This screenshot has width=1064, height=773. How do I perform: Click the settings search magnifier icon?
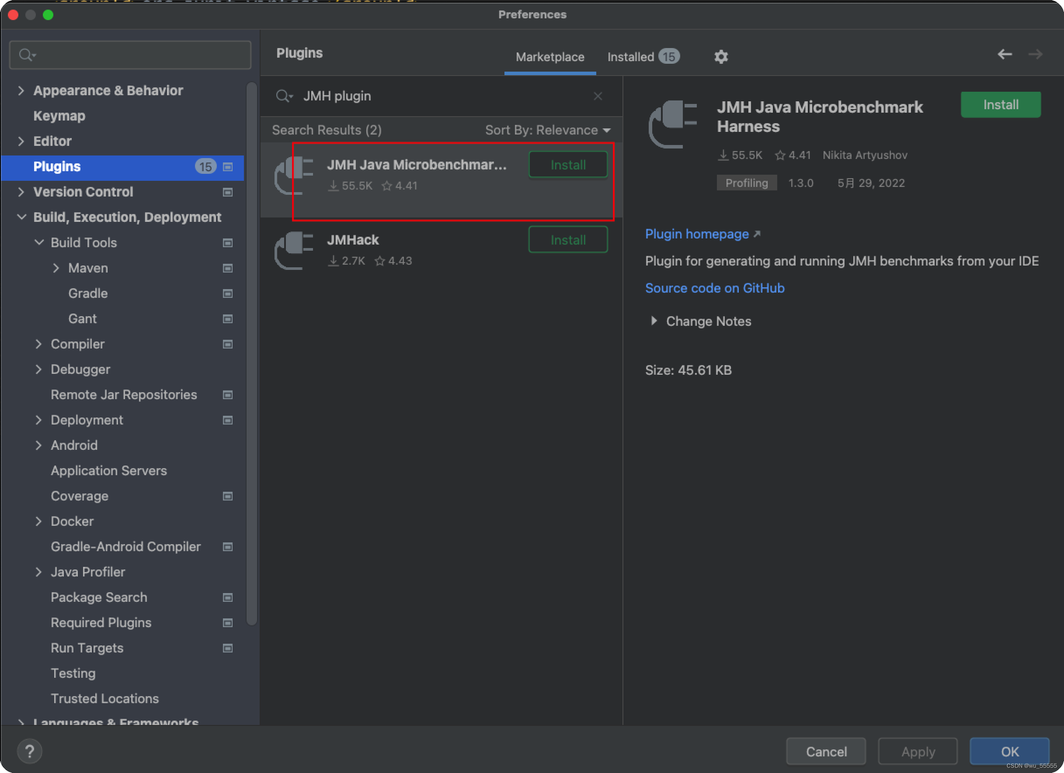pos(27,55)
